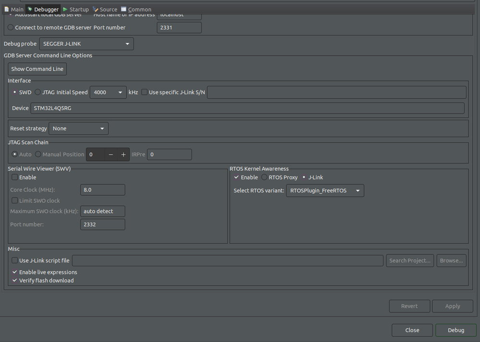Select the SWD interface radio button
The width and height of the screenshot is (480, 342).
click(15, 92)
